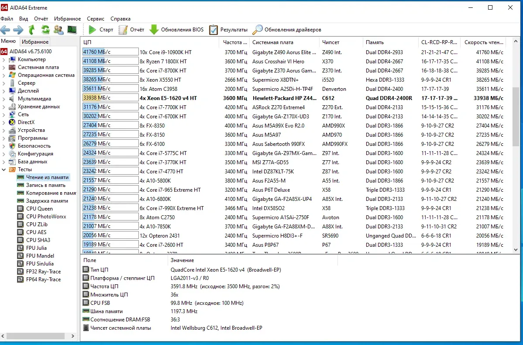Screen dimensions: 523x345
Task: Switch to the Избранное tab
Action: point(35,42)
